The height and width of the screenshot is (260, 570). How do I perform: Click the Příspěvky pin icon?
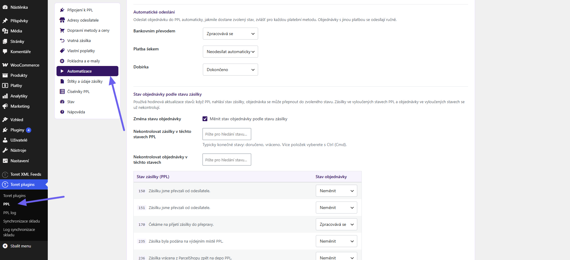point(5,21)
